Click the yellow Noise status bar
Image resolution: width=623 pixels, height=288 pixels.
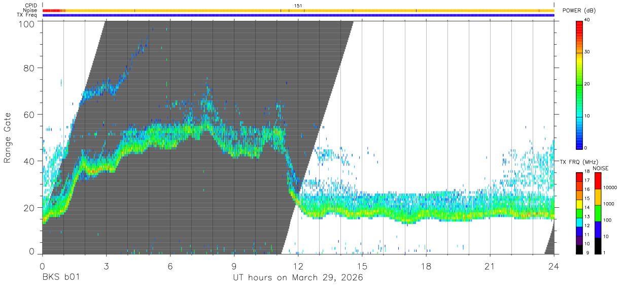[x=298, y=10]
